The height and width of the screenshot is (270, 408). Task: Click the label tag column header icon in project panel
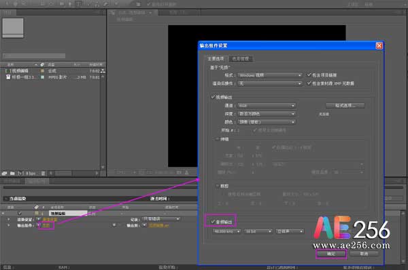(x=42, y=64)
